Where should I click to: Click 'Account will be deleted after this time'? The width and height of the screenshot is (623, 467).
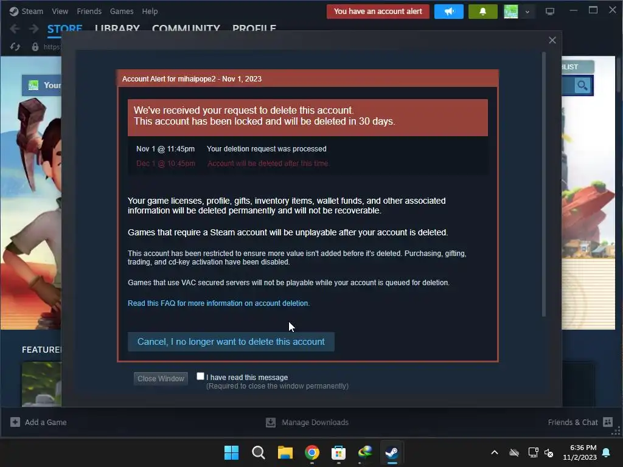[268, 163]
